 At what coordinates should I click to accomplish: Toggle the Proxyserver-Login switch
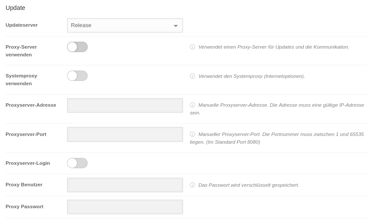[x=77, y=163]
